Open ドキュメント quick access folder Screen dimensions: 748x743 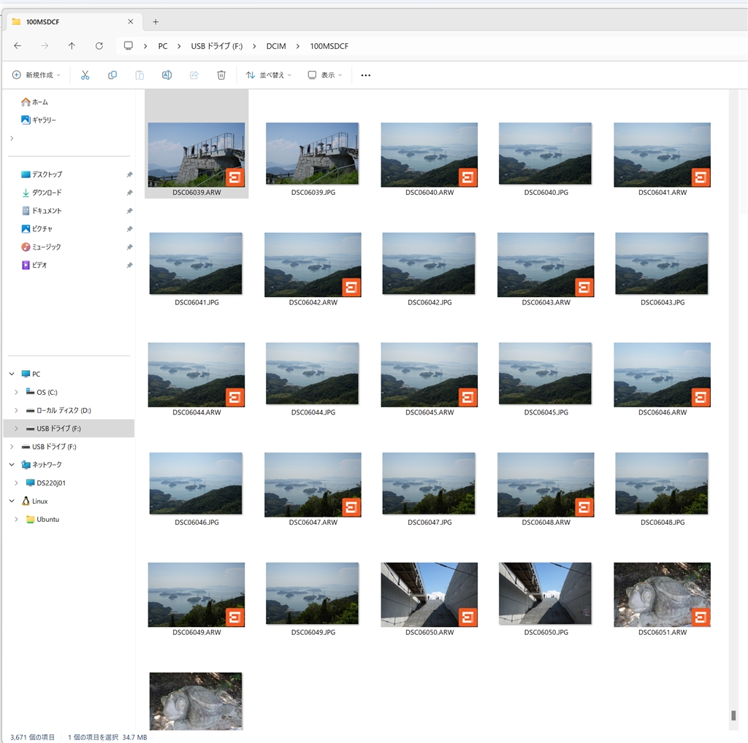[42, 211]
